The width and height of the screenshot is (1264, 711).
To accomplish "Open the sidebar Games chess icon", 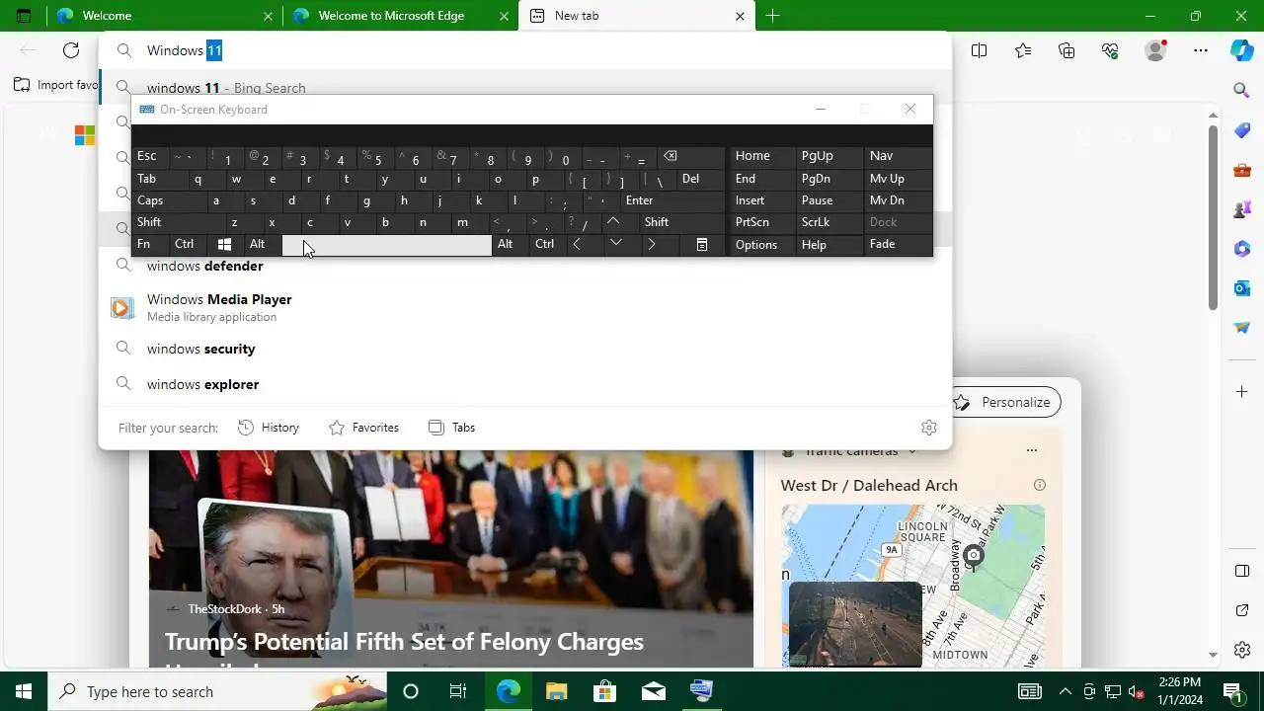I will [x=1242, y=209].
